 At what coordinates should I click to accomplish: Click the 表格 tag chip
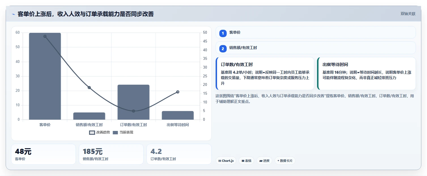[x=246, y=161]
